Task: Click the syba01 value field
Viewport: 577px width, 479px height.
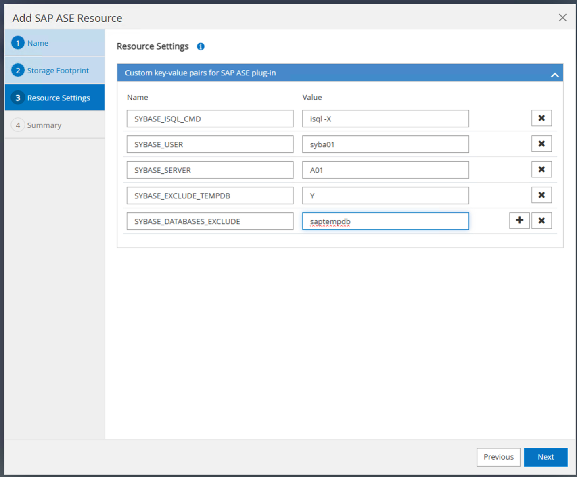Action: tap(385, 144)
